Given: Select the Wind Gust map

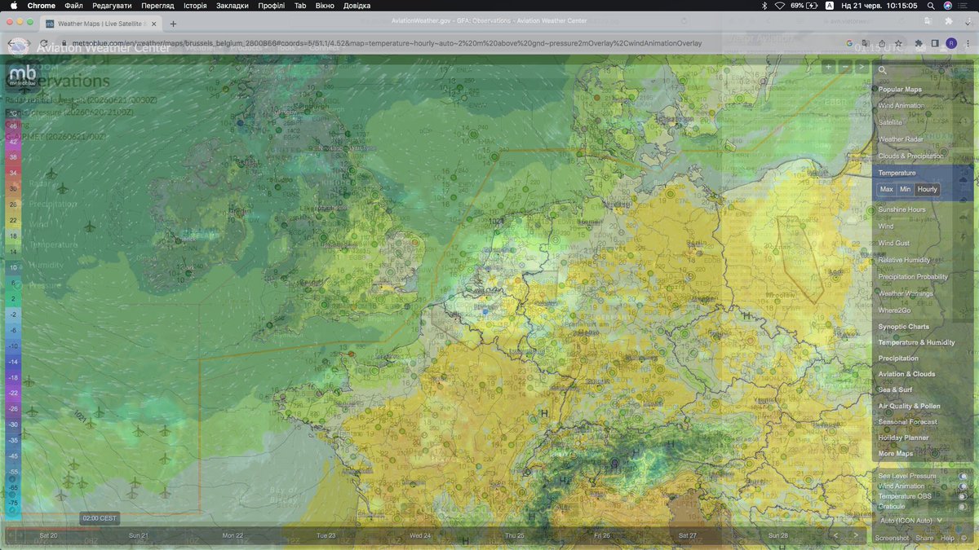Looking at the screenshot, I should tap(893, 243).
